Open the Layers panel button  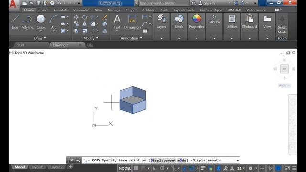pos(161,21)
